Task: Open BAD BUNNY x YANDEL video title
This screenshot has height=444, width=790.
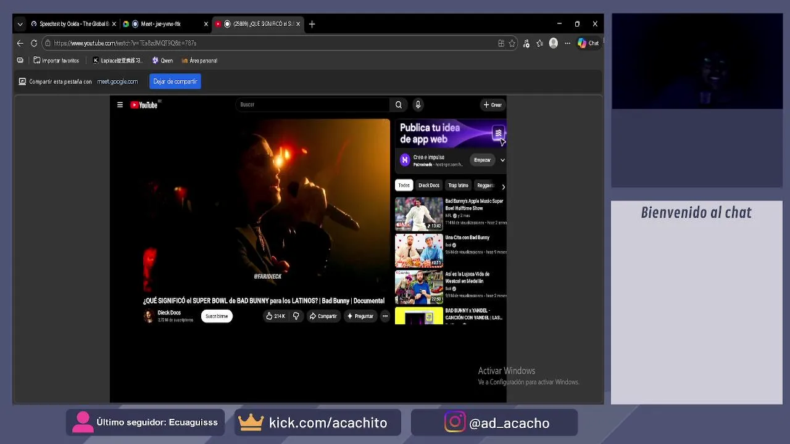Action: pos(474,314)
